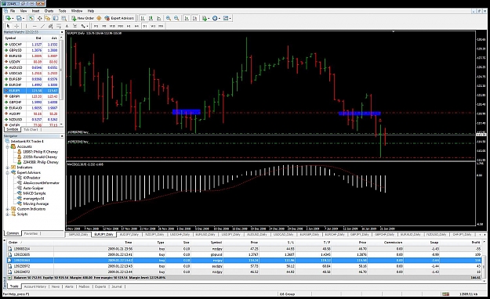Select the Trendline drawing tool
The width and height of the screenshot is (490, 299).
point(43,26)
